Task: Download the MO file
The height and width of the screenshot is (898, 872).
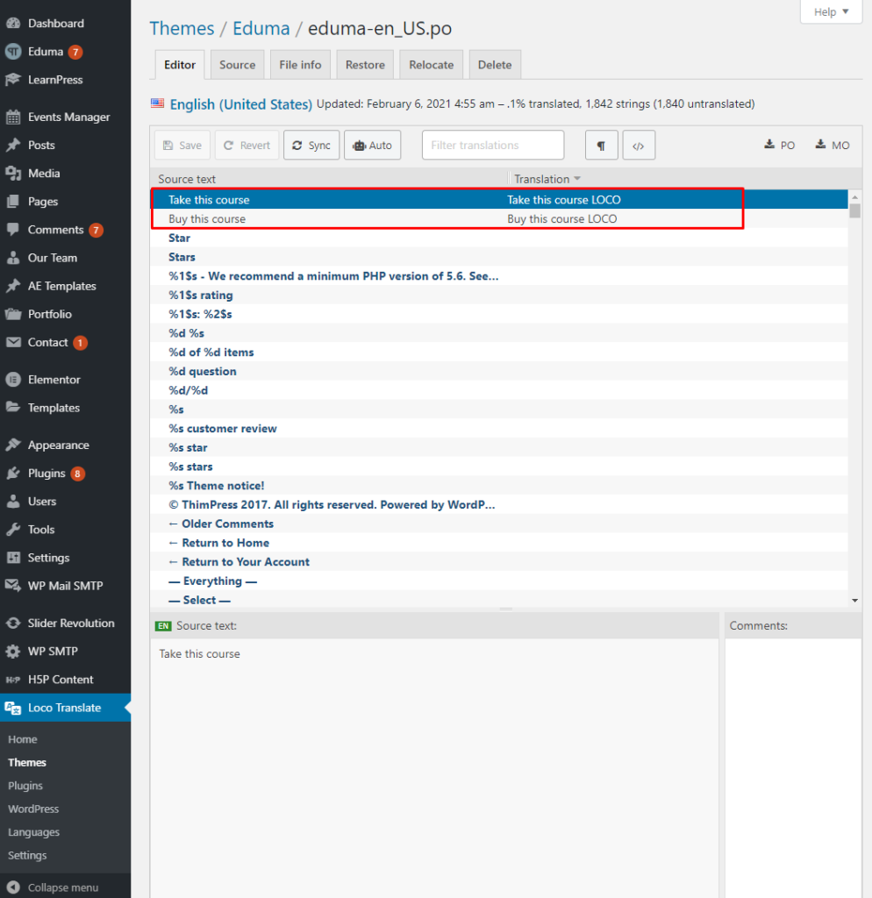Action: pyautogui.click(x=831, y=145)
